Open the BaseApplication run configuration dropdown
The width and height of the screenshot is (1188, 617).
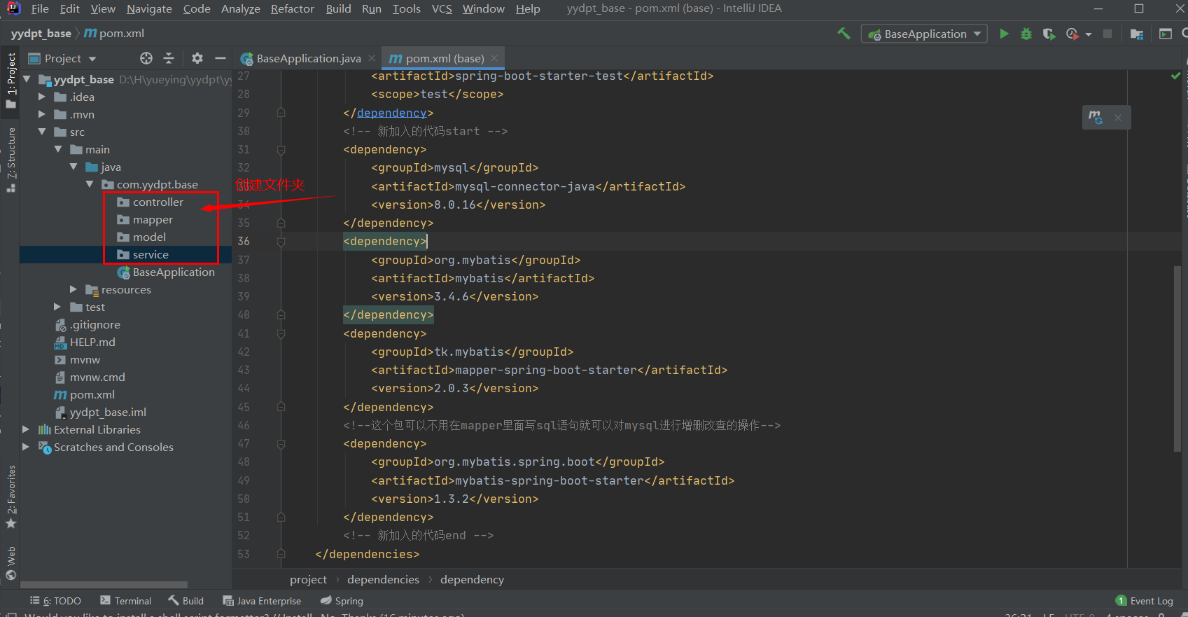pyautogui.click(x=924, y=34)
